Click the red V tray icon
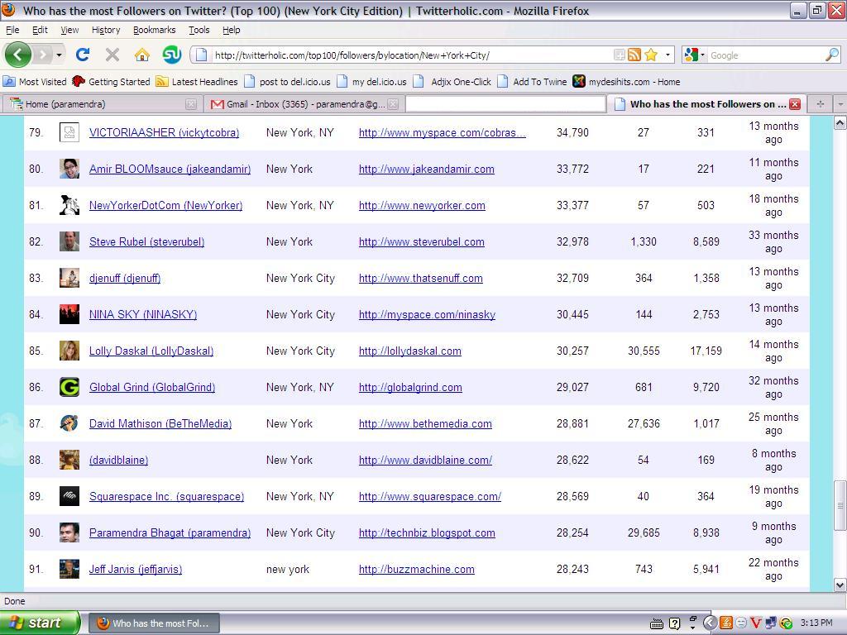 (756, 623)
